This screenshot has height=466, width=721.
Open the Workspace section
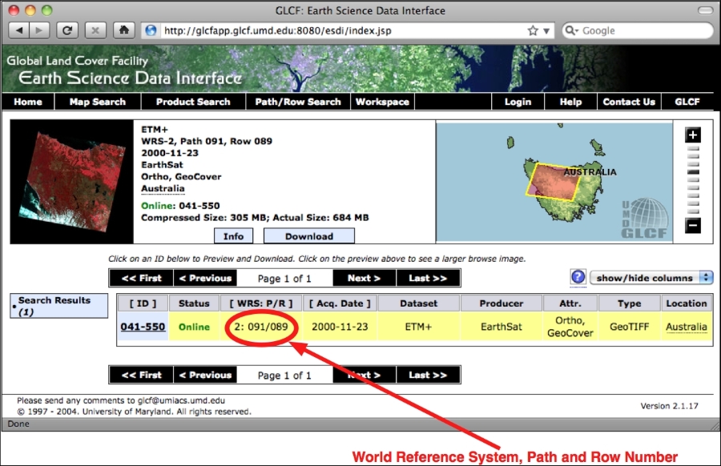[x=382, y=102]
